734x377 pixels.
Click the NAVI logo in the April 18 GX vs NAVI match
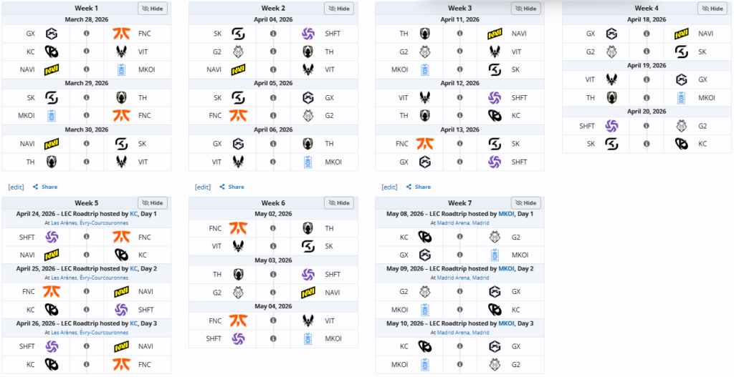(x=682, y=33)
